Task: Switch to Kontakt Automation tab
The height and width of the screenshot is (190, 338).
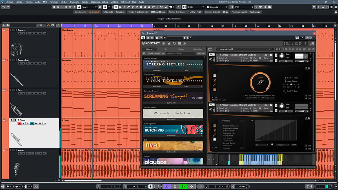Action: tap(197, 49)
